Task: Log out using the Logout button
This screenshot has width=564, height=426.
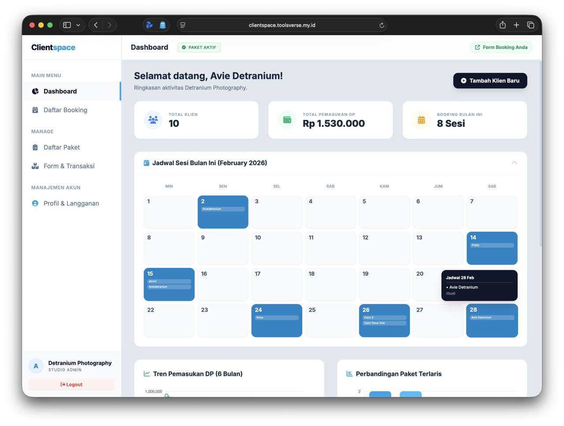Action: click(x=71, y=385)
